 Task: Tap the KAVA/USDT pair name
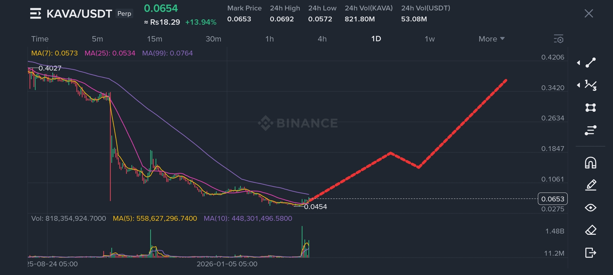tap(79, 14)
